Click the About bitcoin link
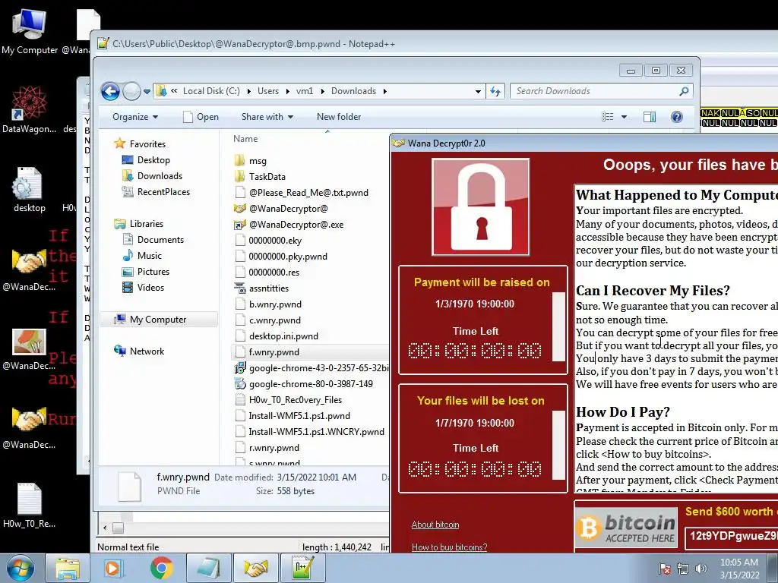 (435, 525)
